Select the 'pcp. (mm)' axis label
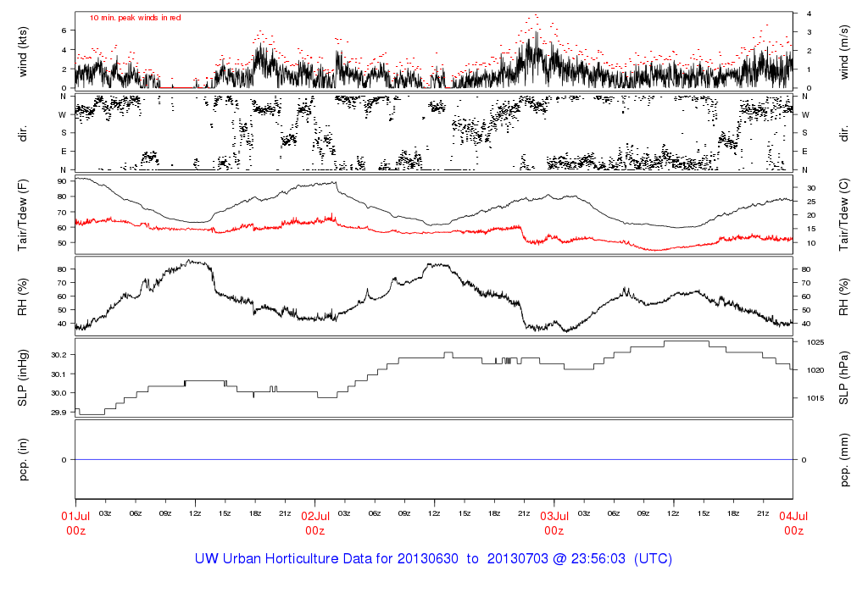Screen dimensions: 868x593 click(x=843, y=460)
